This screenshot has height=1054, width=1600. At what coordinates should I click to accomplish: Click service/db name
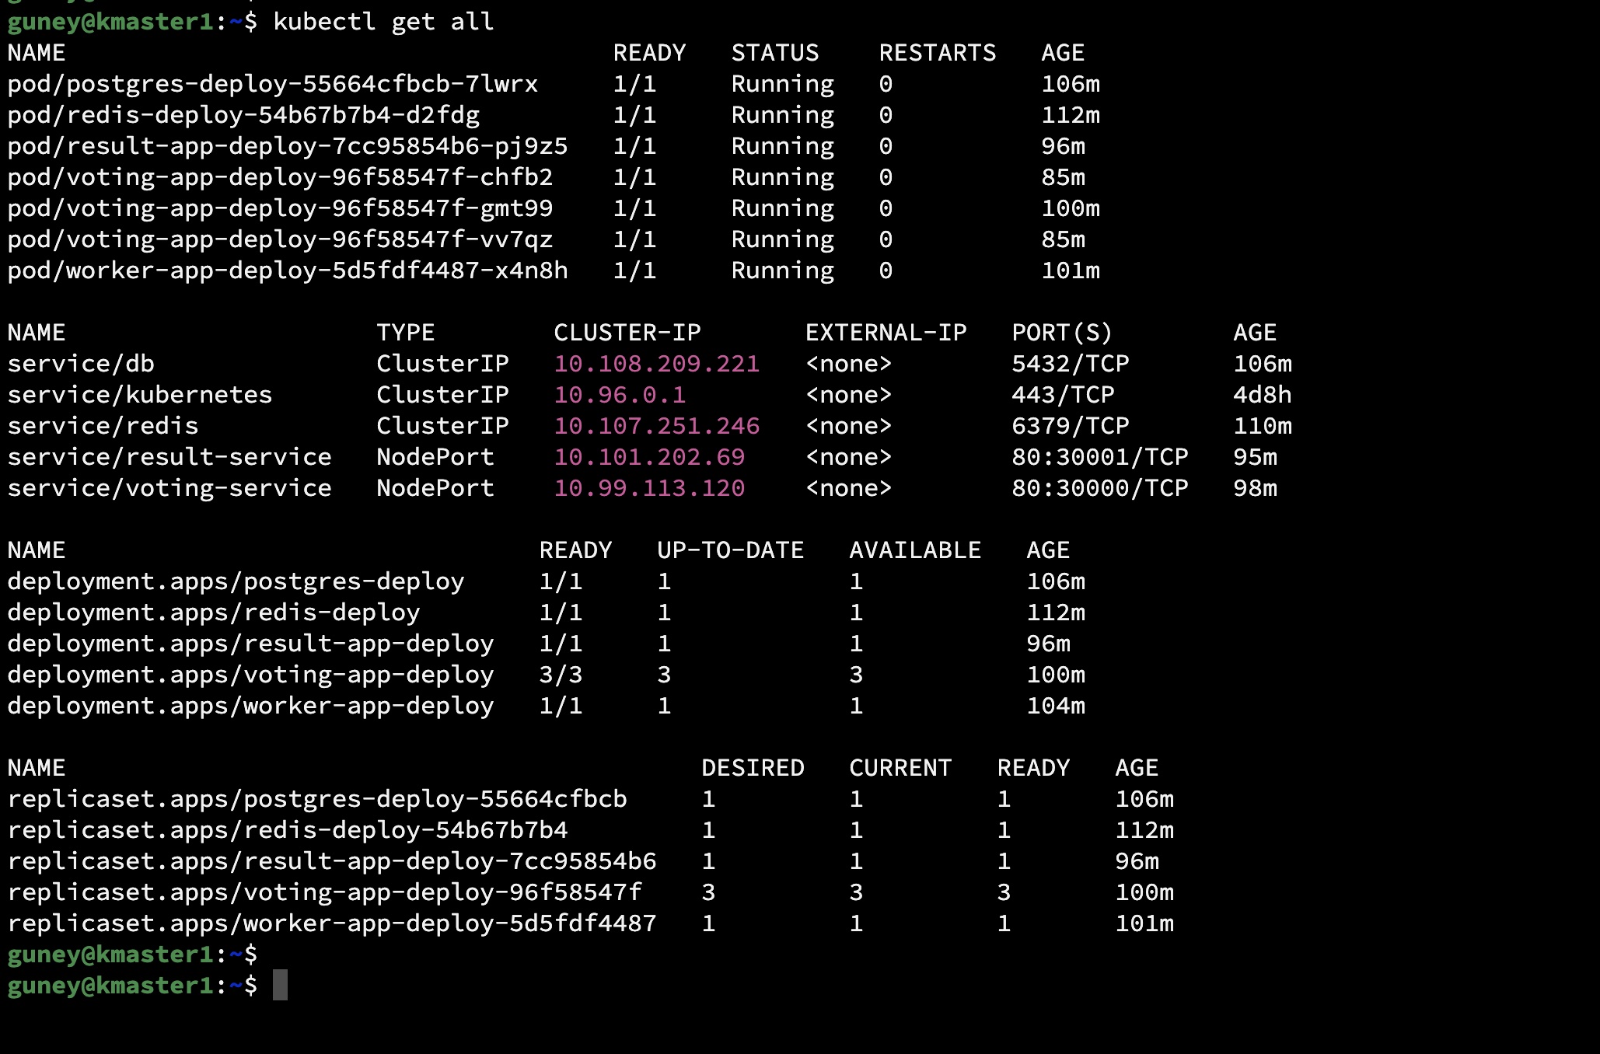pos(81,364)
